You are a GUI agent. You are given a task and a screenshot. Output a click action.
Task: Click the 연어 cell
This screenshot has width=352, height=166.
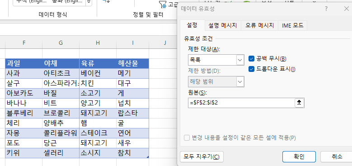pos(133,133)
